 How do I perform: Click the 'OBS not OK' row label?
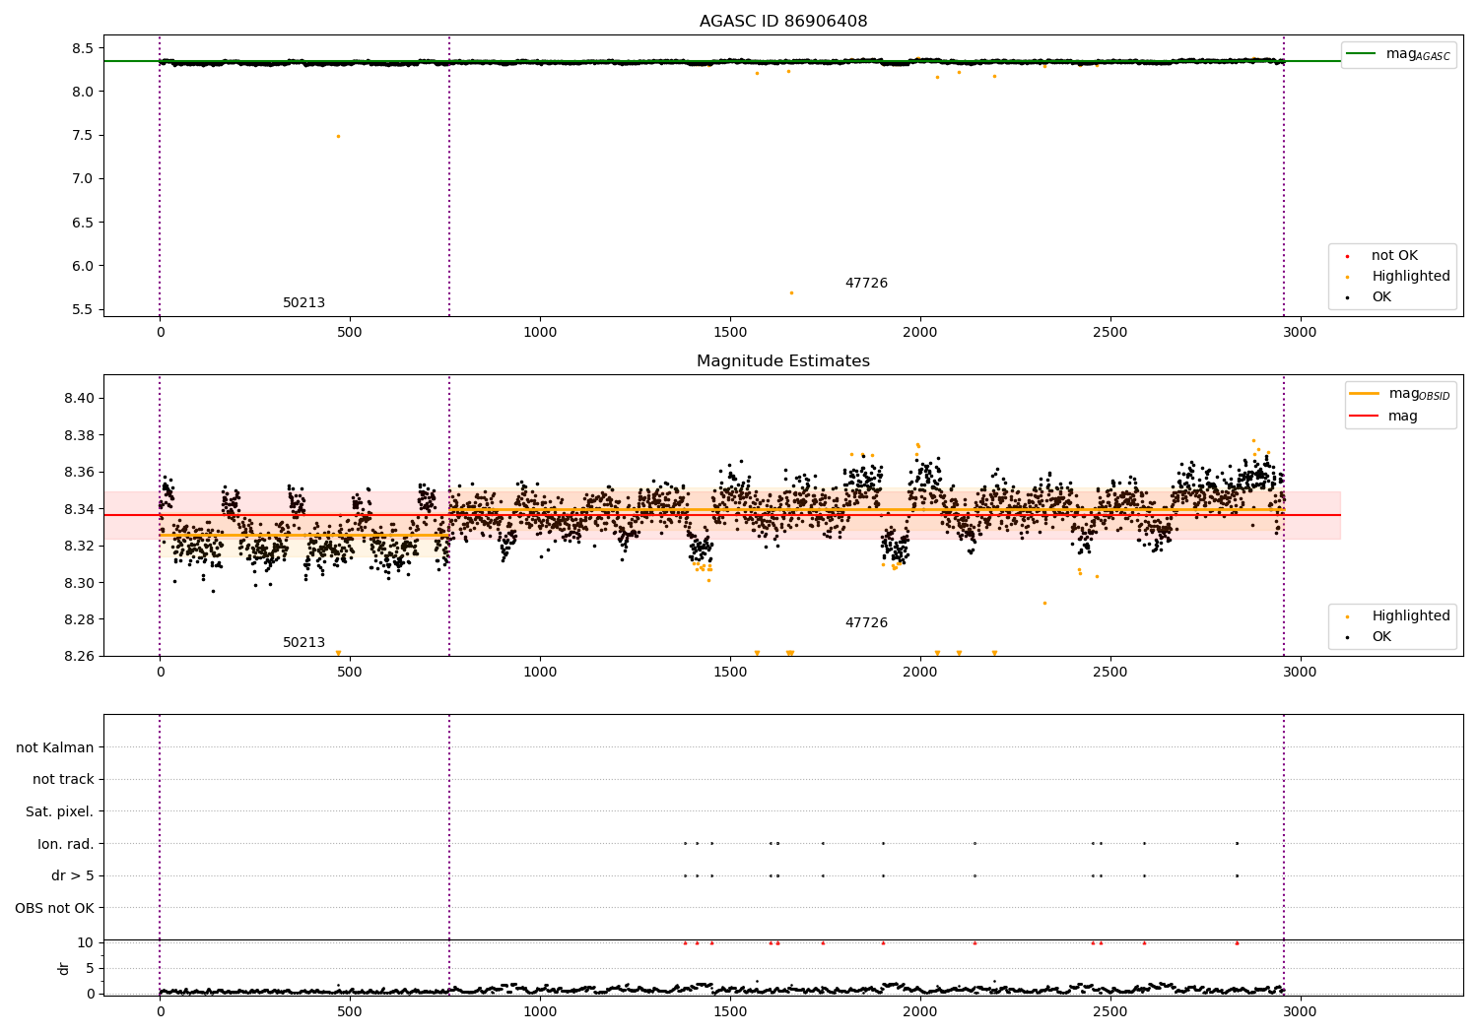(54, 908)
